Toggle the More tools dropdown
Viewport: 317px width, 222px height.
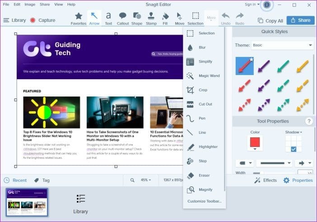click(x=211, y=18)
